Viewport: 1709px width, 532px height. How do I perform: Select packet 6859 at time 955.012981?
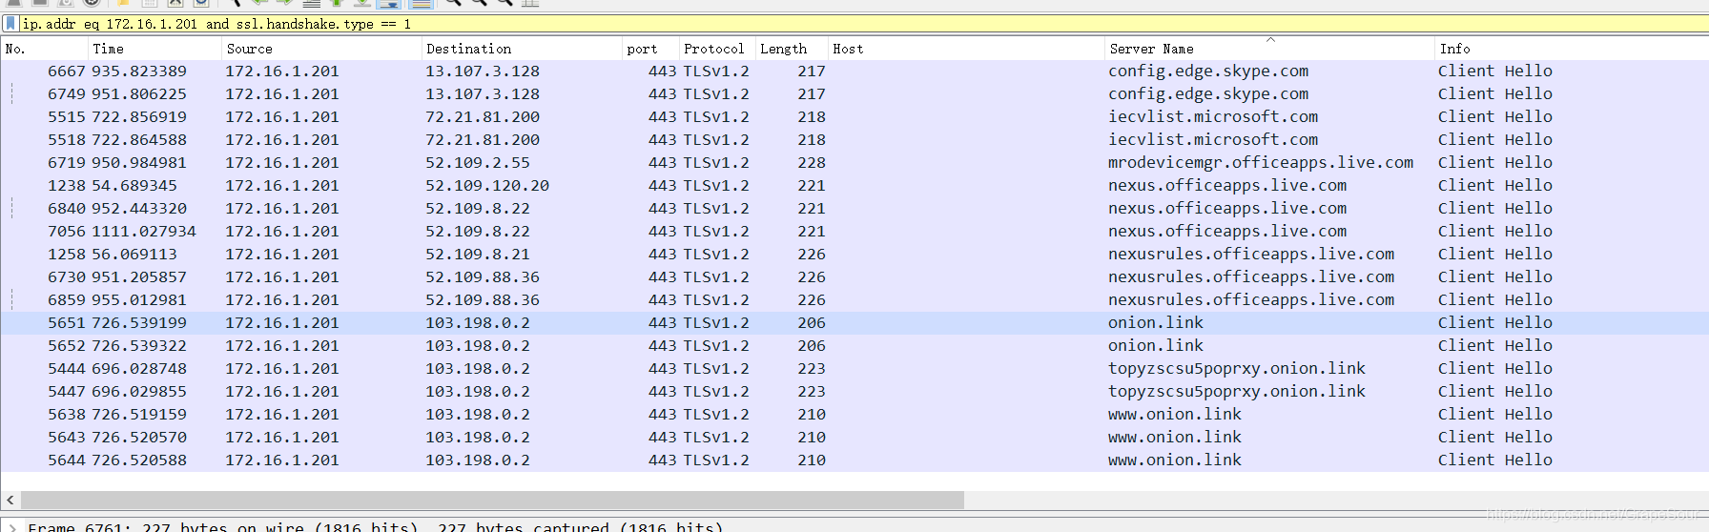[x=854, y=299]
